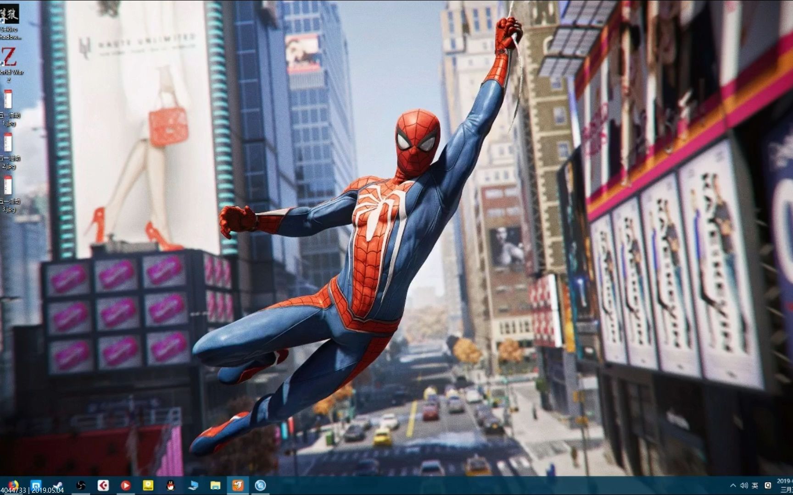Screen dimensions: 793x495
Task: Open the taskbar clock and date
Action: pyautogui.click(x=785, y=485)
